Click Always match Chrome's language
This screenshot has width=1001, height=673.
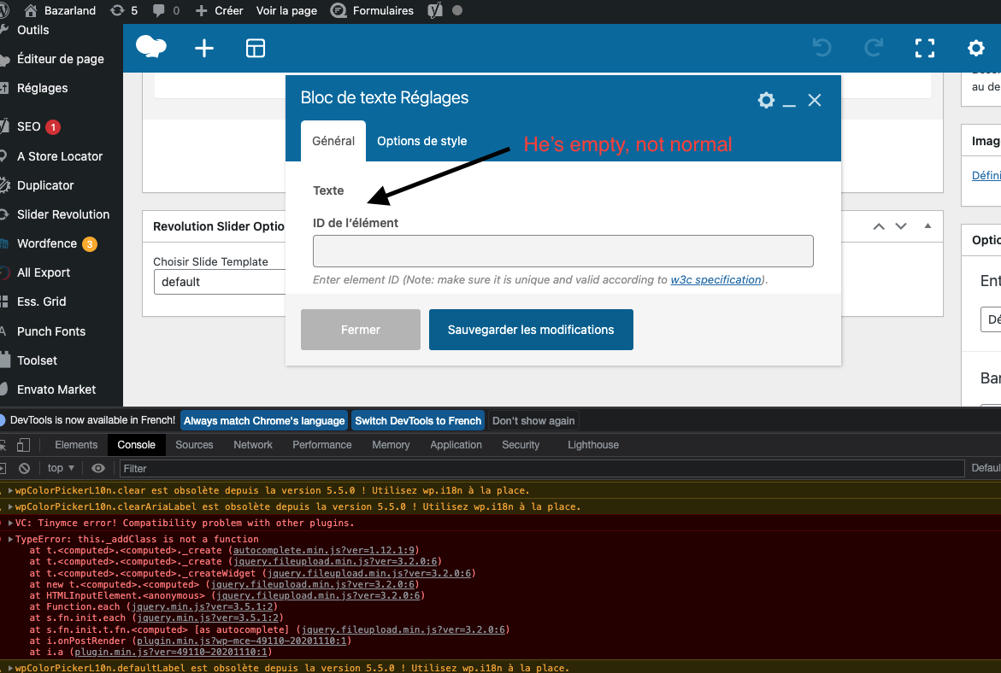click(x=264, y=420)
